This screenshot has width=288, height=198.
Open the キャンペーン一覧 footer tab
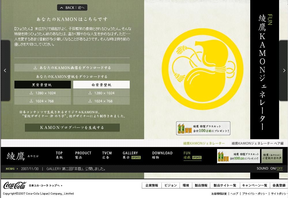[255, 186]
